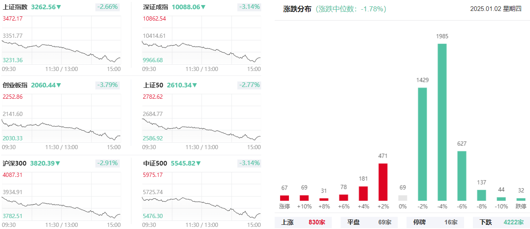This screenshot has height=229, width=530.
Task: Click the down arrow next to 上证50 2610.34
Action: pyautogui.click(x=194, y=85)
